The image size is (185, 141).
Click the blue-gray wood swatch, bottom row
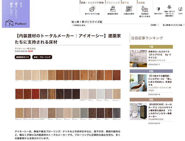click(x=84, y=113)
